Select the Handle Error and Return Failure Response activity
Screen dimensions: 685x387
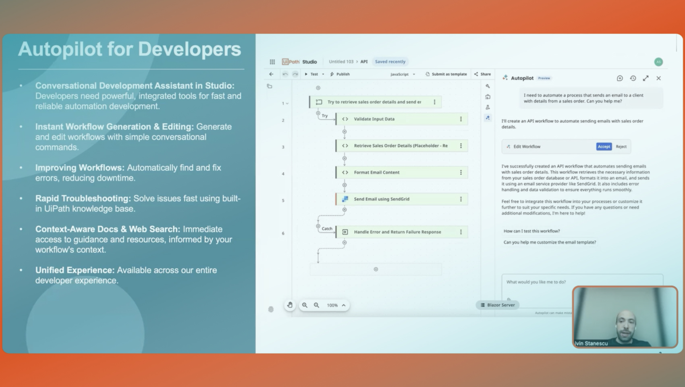coord(402,232)
